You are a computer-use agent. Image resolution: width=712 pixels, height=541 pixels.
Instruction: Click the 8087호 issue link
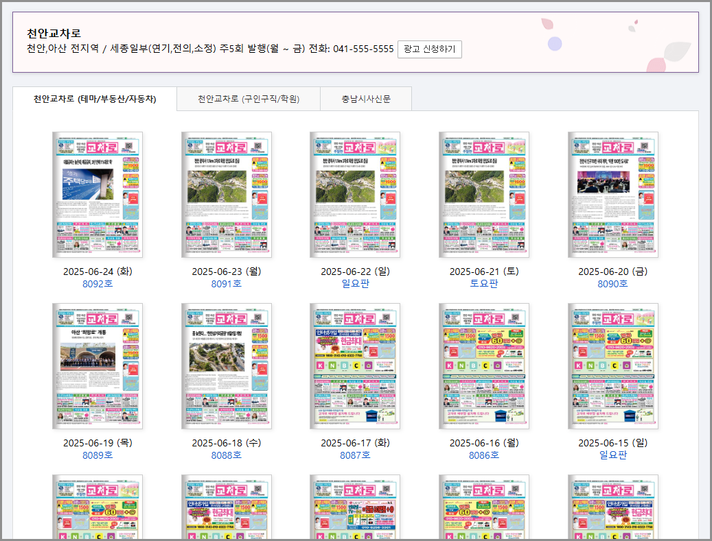355,455
